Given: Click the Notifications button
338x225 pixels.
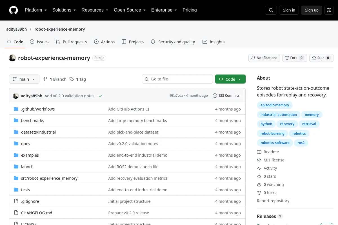Looking at the screenshot, I should 264,58.
